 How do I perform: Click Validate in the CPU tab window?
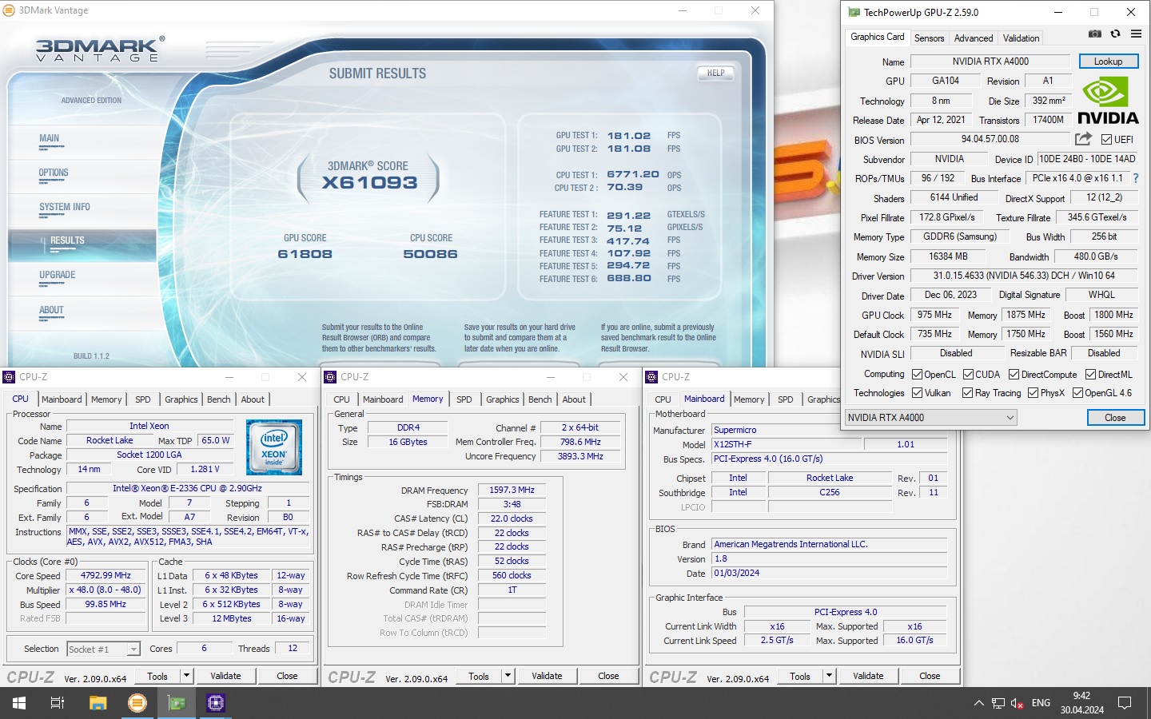point(225,676)
